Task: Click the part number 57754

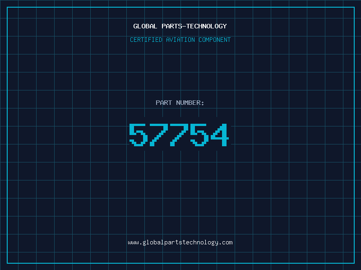Action: 179,135
